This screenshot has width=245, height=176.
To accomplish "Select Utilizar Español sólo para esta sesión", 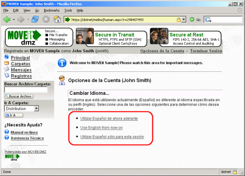I will (112, 137).
